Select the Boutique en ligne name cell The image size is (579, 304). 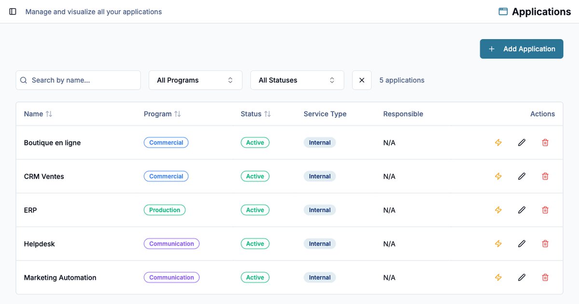tap(53, 143)
